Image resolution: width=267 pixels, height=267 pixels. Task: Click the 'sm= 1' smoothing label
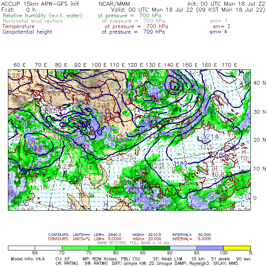click(x=218, y=21)
